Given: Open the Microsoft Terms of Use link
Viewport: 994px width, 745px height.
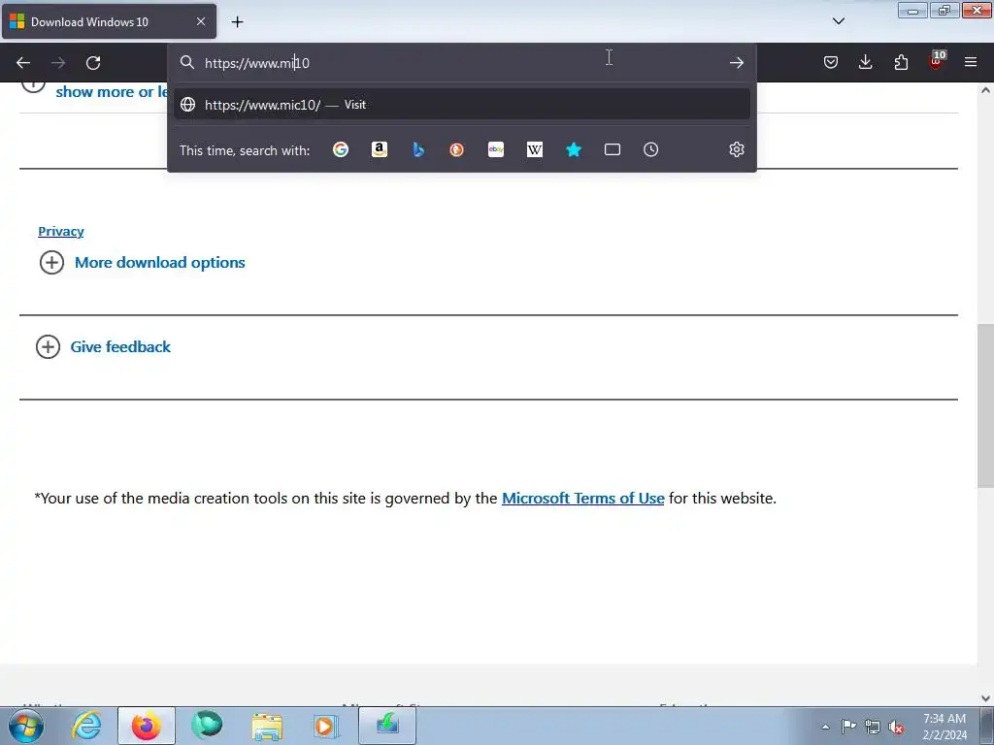Looking at the screenshot, I should pos(582,499).
